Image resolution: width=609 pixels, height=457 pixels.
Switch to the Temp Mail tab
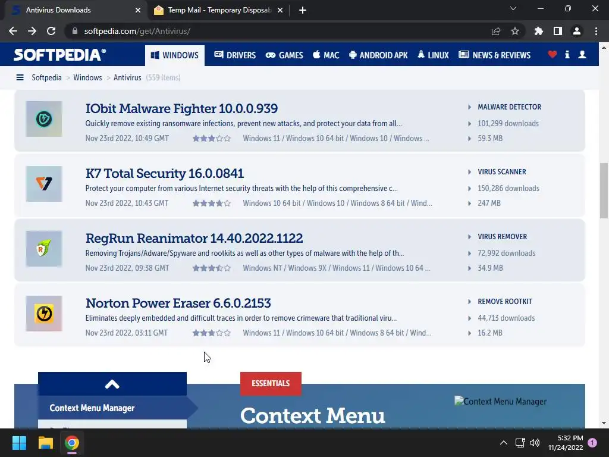click(218, 10)
